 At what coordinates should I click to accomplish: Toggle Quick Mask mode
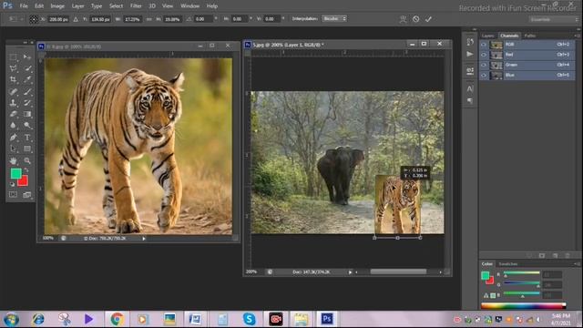click(x=13, y=194)
